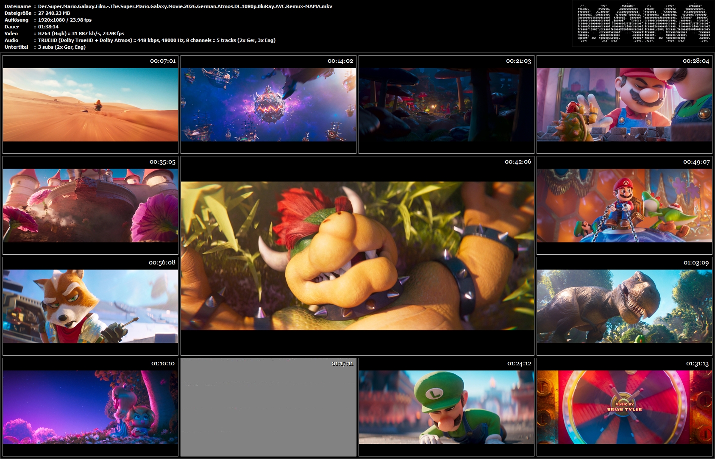Click the 01:03:09 timestamp
The image size is (715, 459).
pos(696,263)
